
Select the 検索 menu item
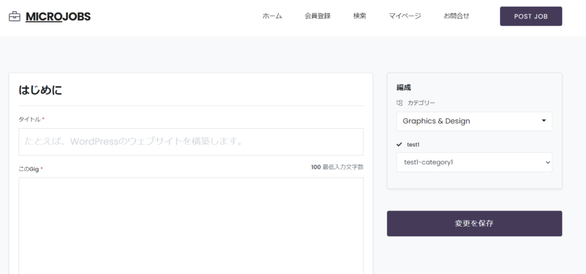click(359, 16)
